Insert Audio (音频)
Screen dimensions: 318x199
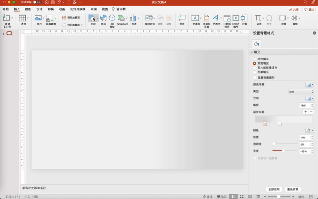294,18
